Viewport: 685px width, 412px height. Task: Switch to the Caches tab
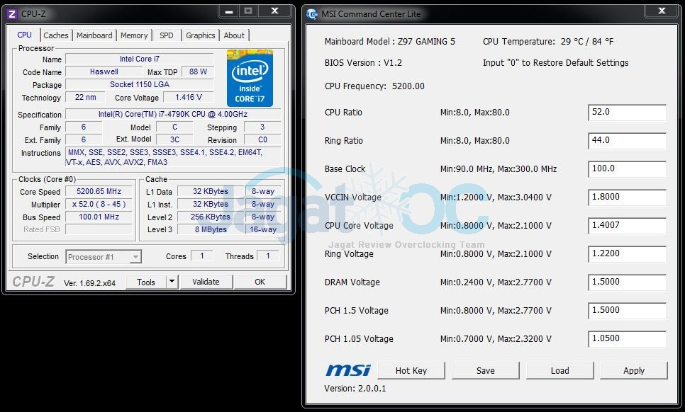pyautogui.click(x=56, y=35)
